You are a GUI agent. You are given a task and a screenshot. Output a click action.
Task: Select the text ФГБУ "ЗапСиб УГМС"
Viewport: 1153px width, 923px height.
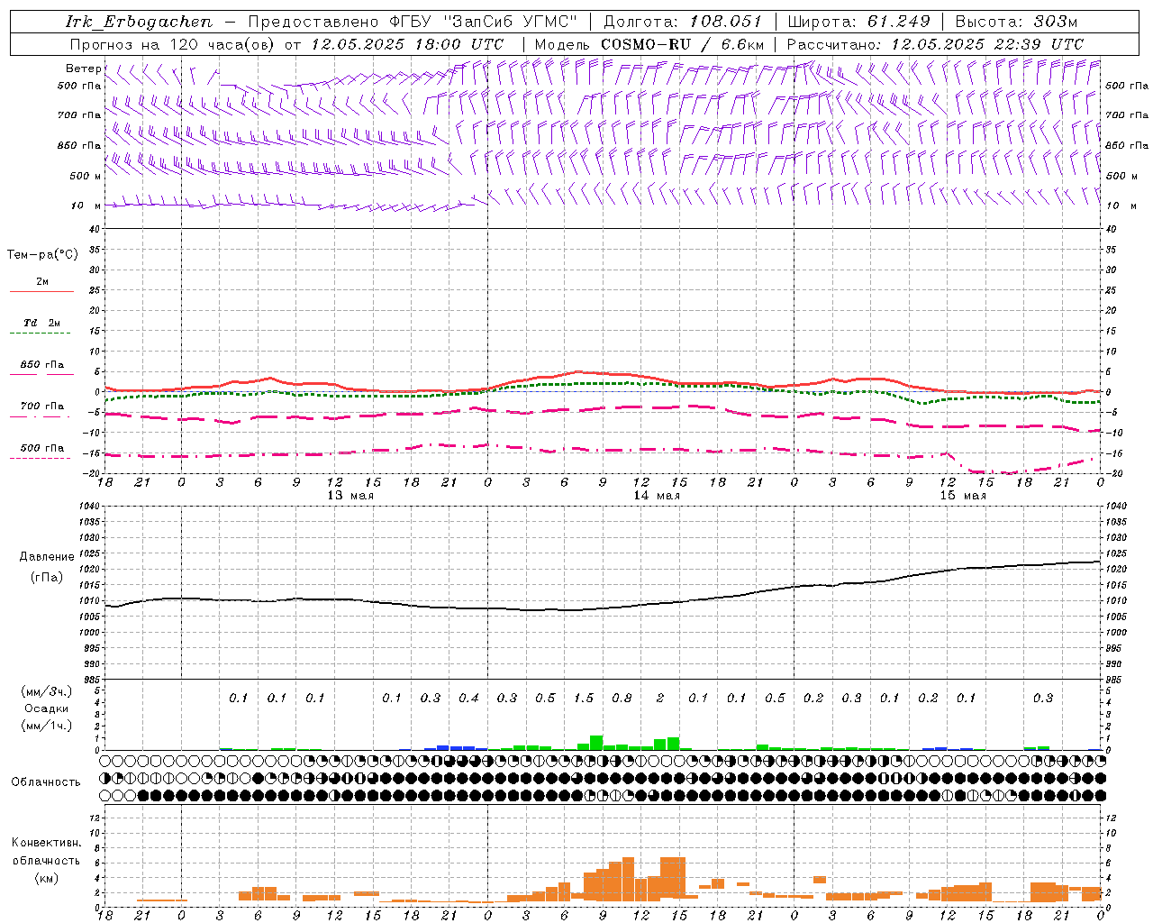point(483,22)
